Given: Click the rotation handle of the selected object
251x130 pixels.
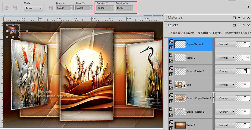Looking at the screenshot, I should pyautogui.click(x=27, y=31).
